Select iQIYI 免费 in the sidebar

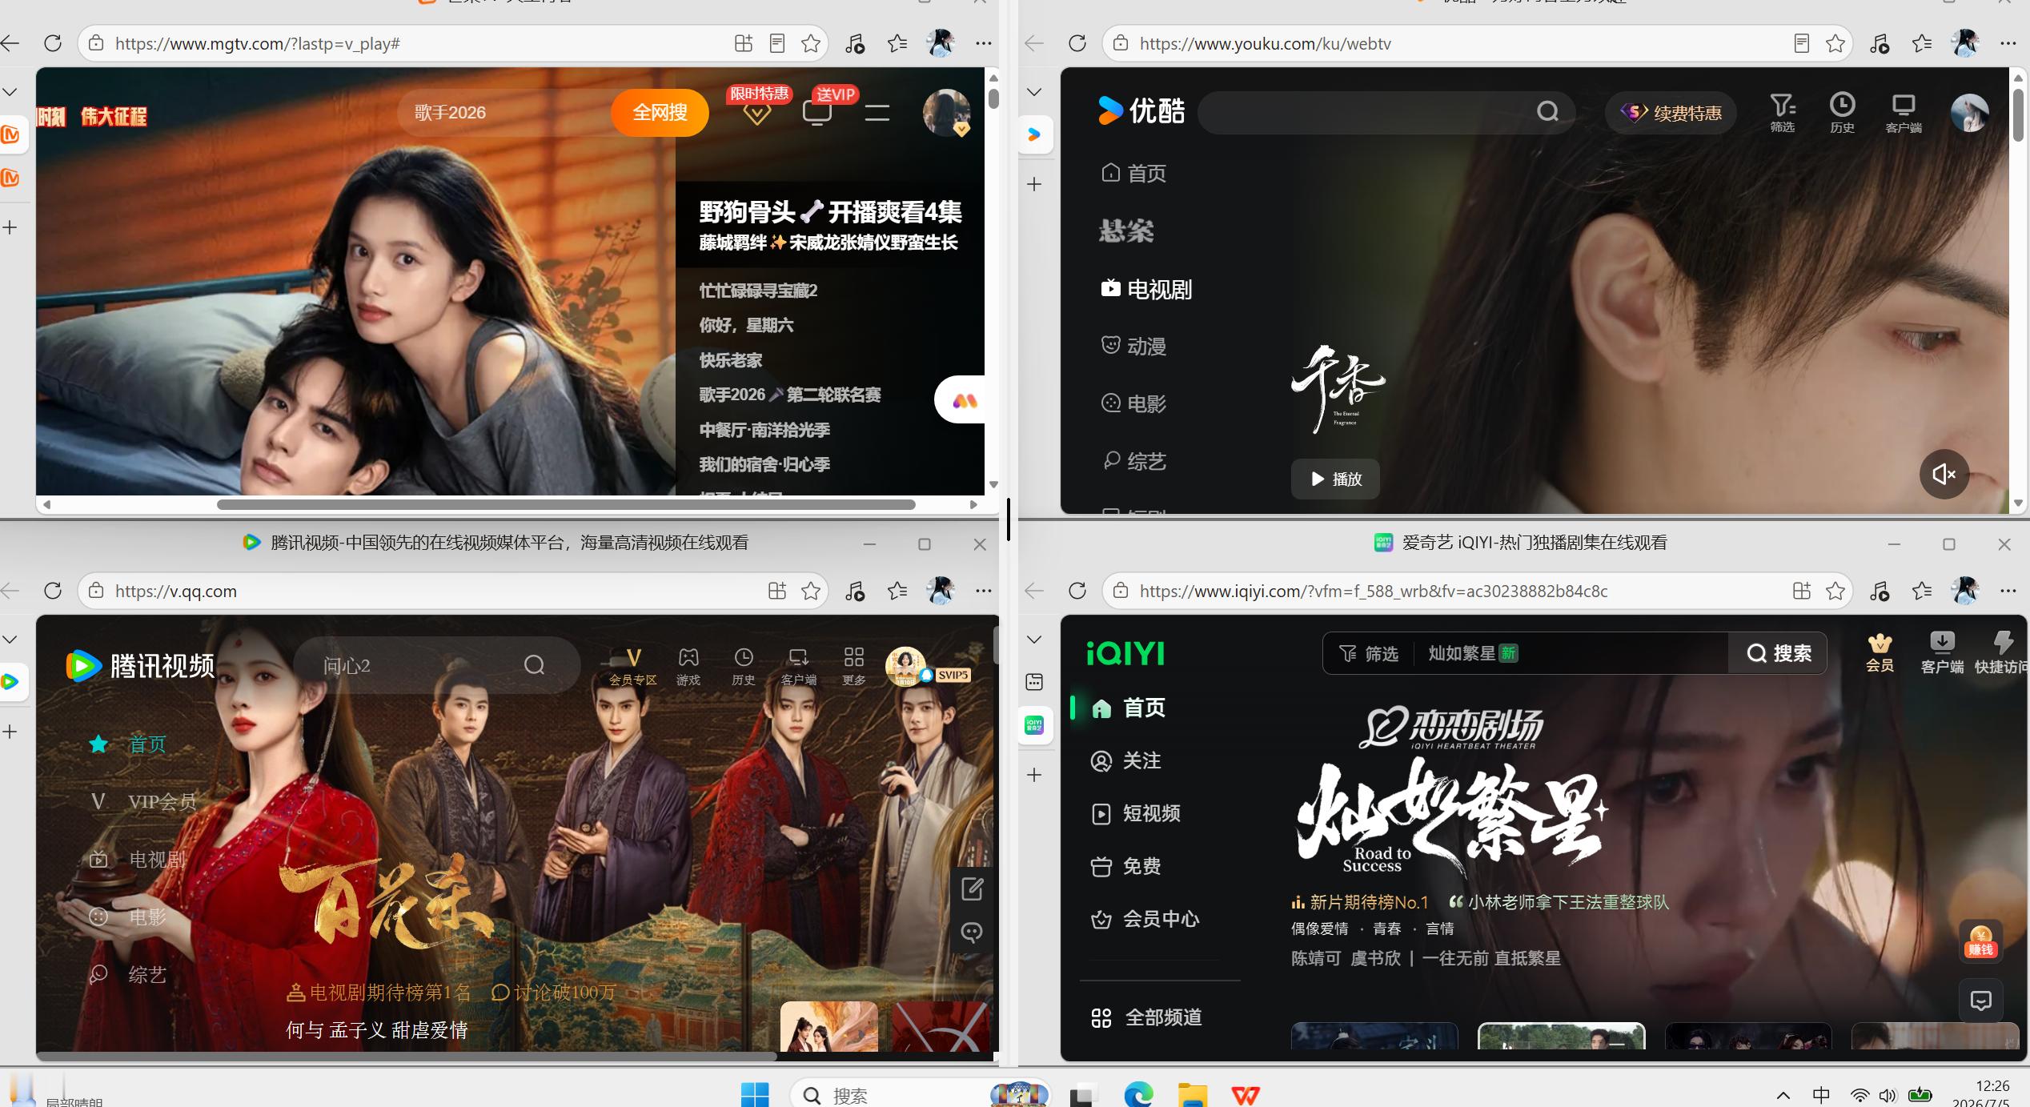pyautogui.click(x=1125, y=866)
